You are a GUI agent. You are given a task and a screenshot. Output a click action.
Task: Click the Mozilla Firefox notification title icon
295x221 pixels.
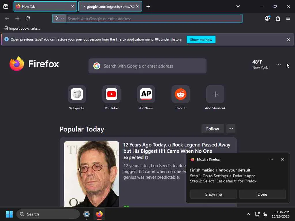[192, 159]
